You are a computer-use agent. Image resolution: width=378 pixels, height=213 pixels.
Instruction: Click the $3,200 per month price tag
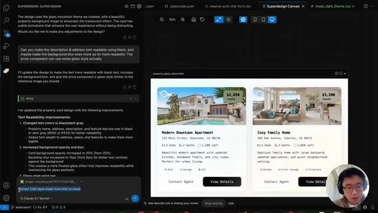328,96
